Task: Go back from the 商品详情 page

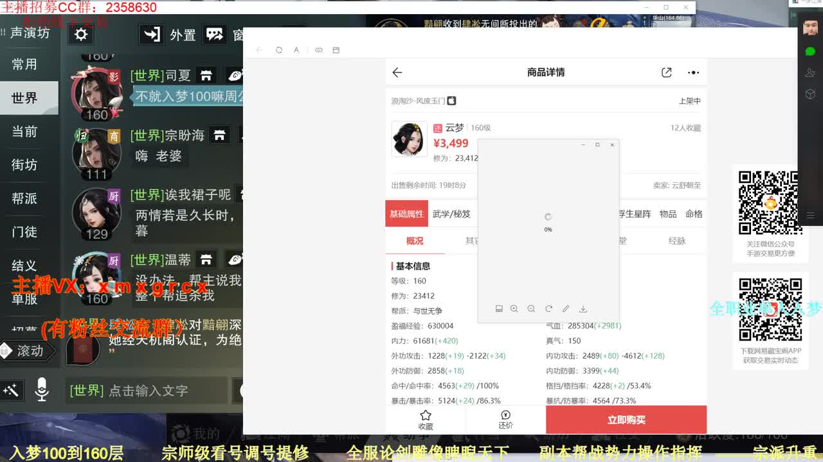Action: tap(397, 73)
